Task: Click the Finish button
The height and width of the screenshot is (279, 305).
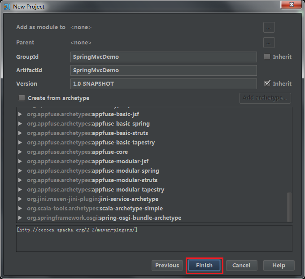Action: pyautogui.click(x=204, y=266)
